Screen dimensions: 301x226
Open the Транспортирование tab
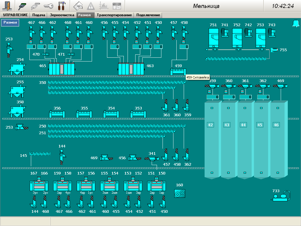(114, 15)
